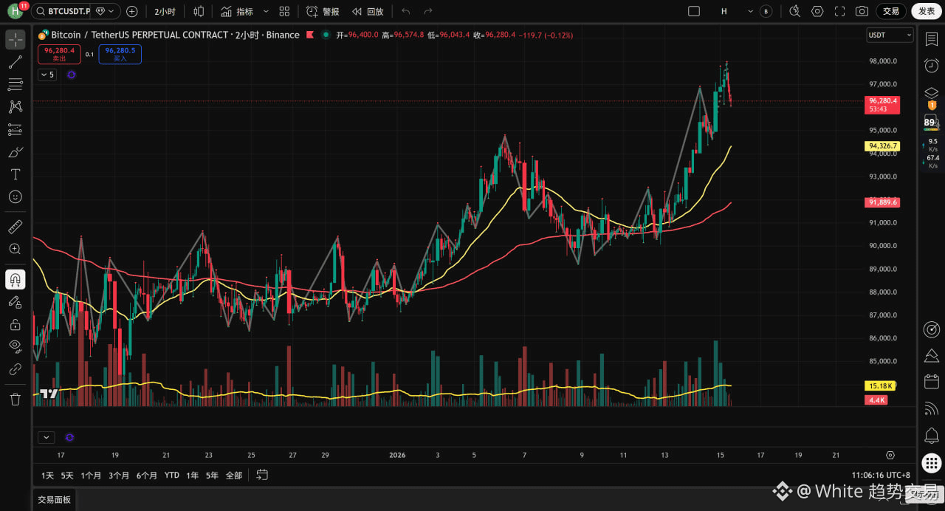Viewport: 945px width, 511px height.
Task: Open the text annotation tool
Action: click(16, 174)
